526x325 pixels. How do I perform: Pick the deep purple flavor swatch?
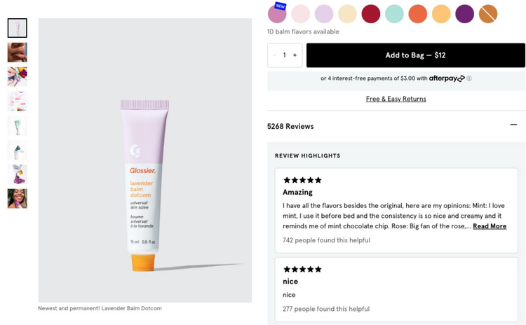pos(464,14)
